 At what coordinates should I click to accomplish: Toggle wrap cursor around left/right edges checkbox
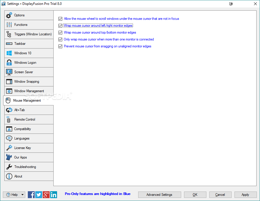[60, 26]
